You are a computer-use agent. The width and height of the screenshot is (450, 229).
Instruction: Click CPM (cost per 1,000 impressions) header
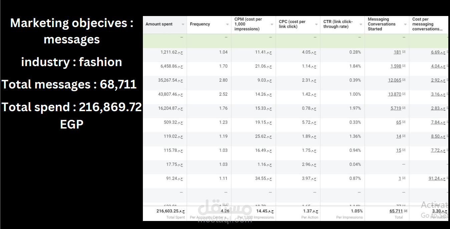248,24
